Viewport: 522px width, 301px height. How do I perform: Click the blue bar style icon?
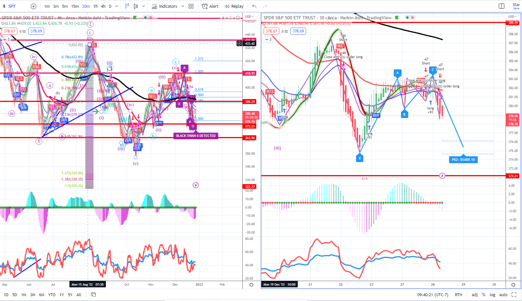(127, 6)
